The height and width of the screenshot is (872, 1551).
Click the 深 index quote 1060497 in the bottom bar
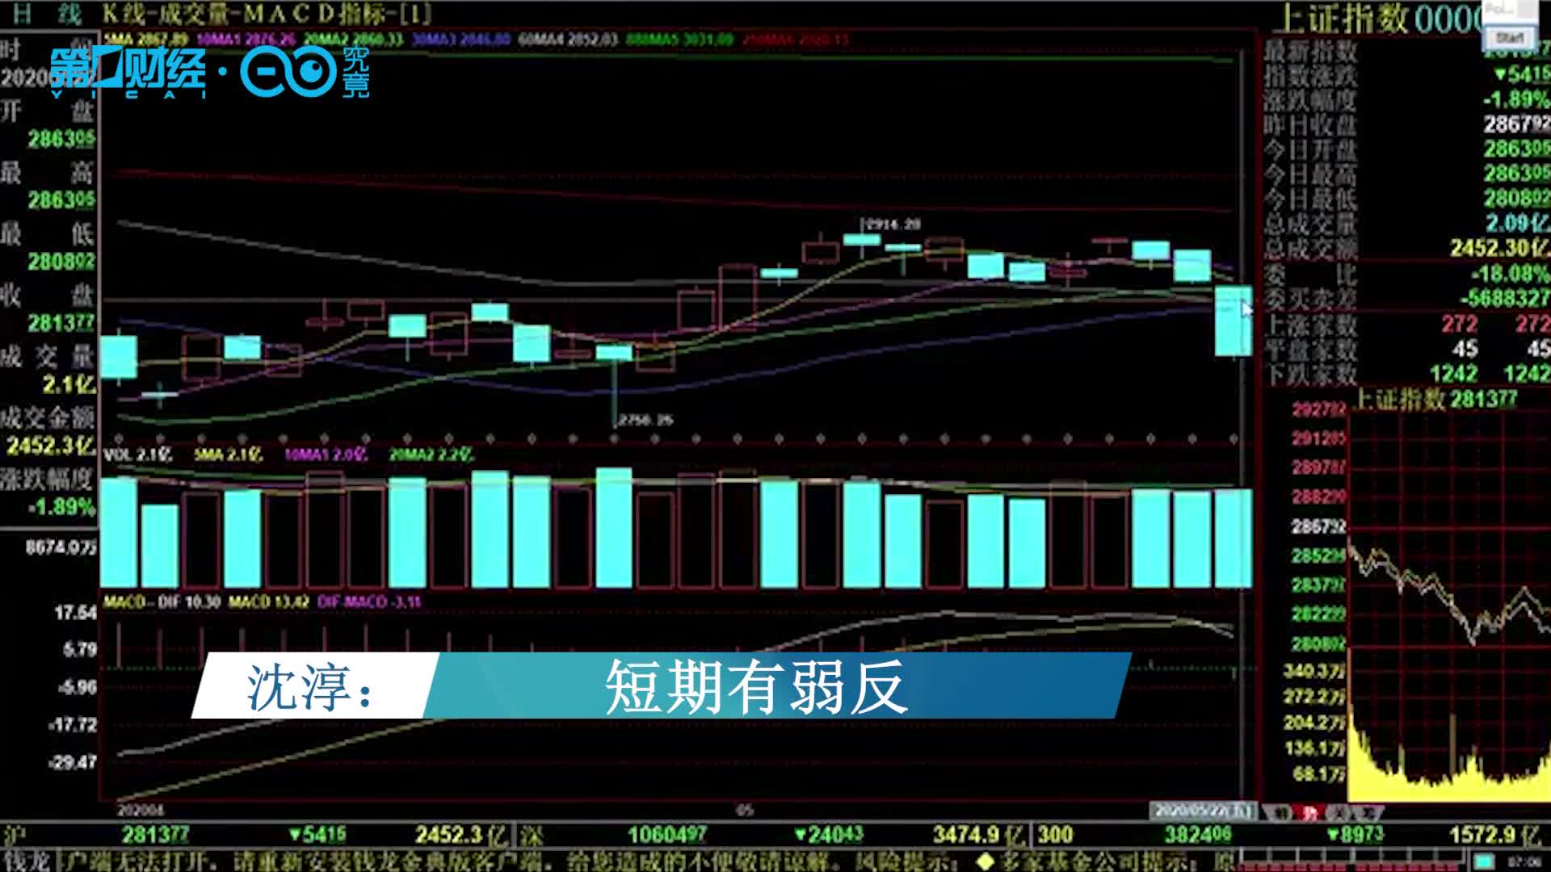click(x=667, y=834)
